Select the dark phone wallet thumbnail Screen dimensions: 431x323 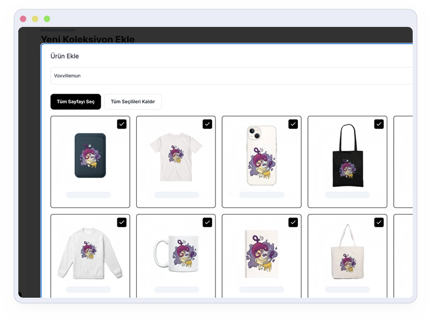click(x=90, y=156)
